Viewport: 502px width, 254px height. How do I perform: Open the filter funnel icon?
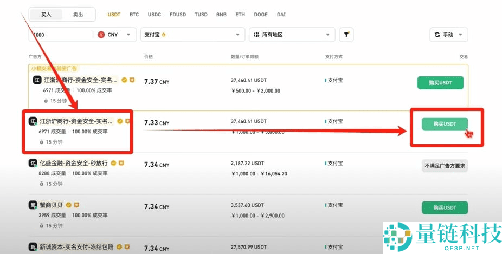coord(346,35)
